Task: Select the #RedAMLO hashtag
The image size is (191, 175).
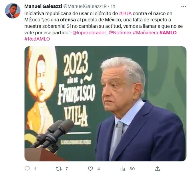Action: (x=37, y=39)
